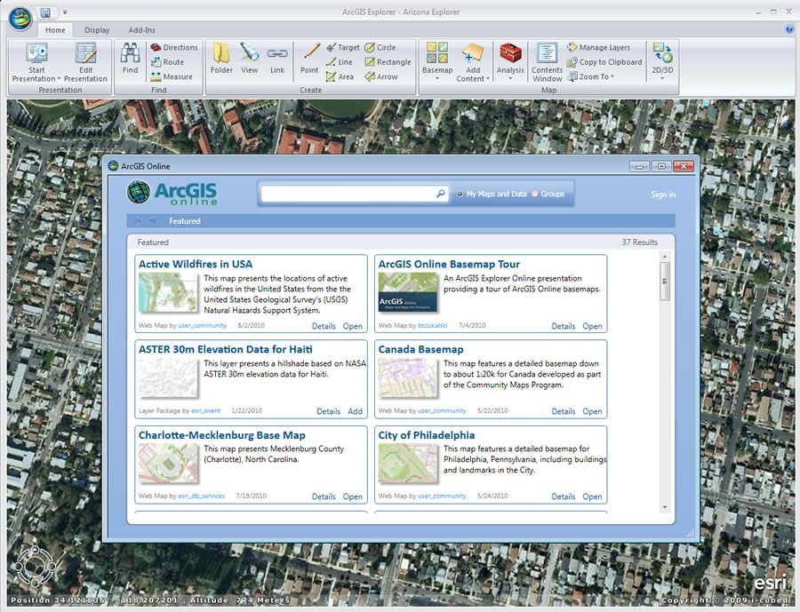Click the search magnifier in ArcGIS Online

pyautogui.click(x=440, y=194)
